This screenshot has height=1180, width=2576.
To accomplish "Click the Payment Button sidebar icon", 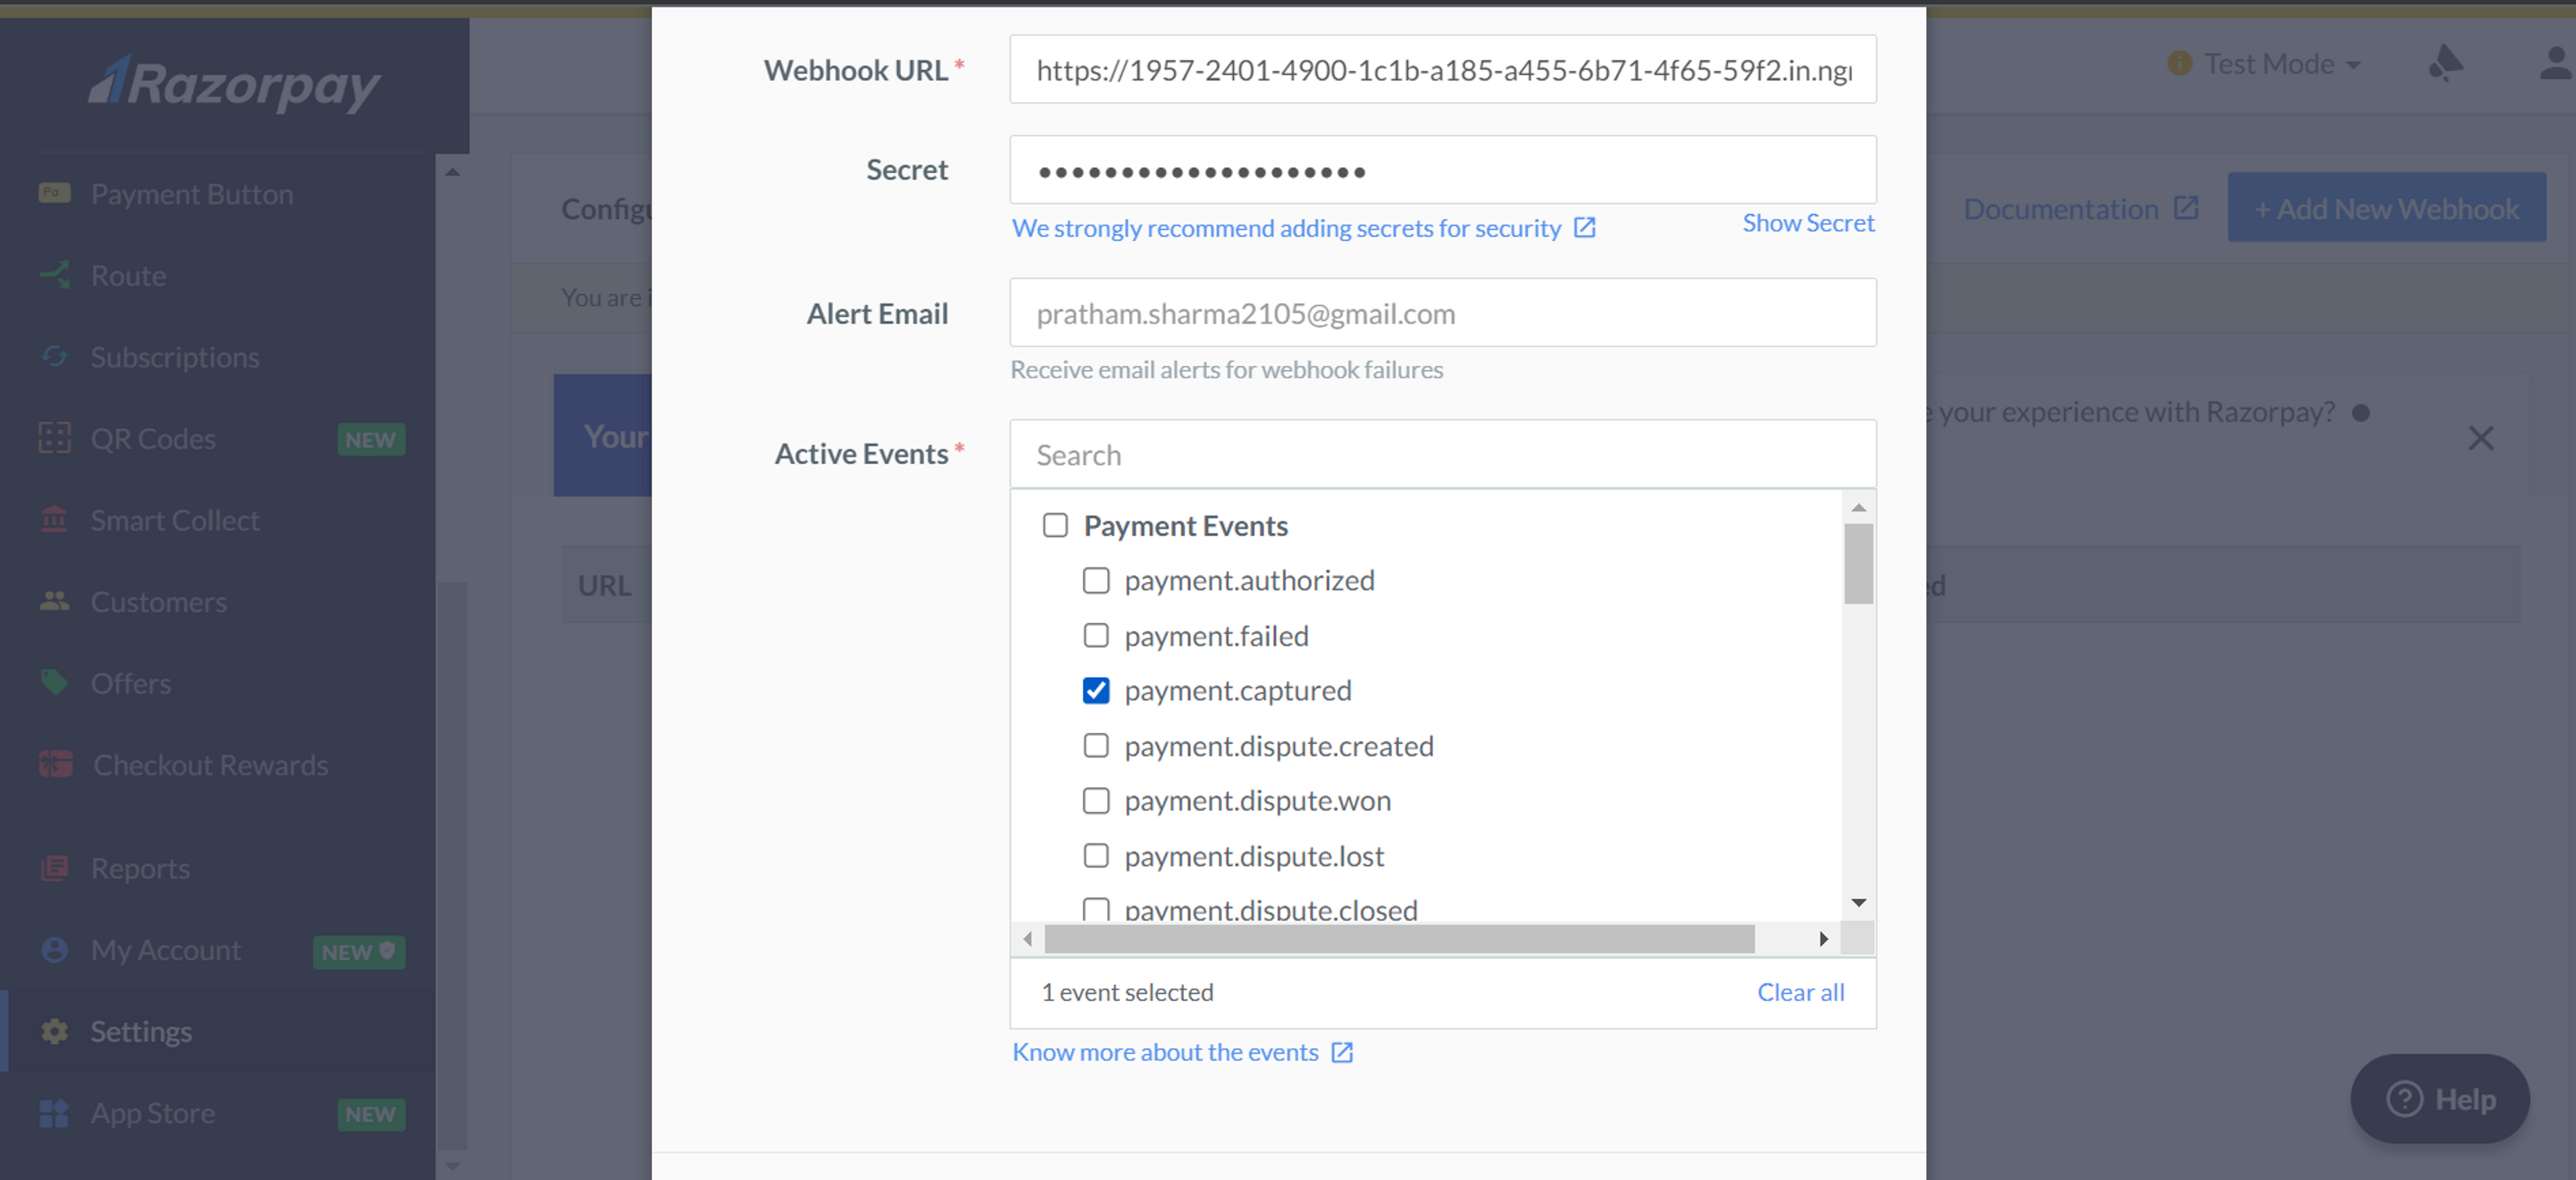I will coord(54,193).
